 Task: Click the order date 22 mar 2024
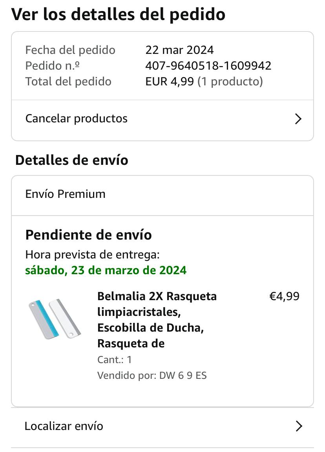coord(179,50)
